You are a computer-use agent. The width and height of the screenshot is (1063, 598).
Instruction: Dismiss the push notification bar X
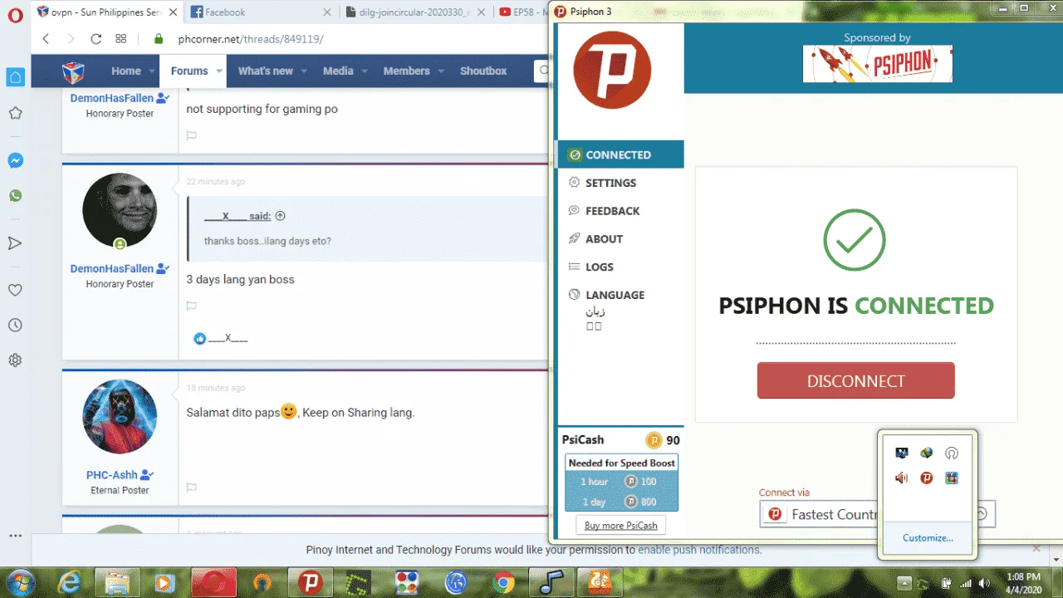pyautogui.click(x=1036, y=548)
